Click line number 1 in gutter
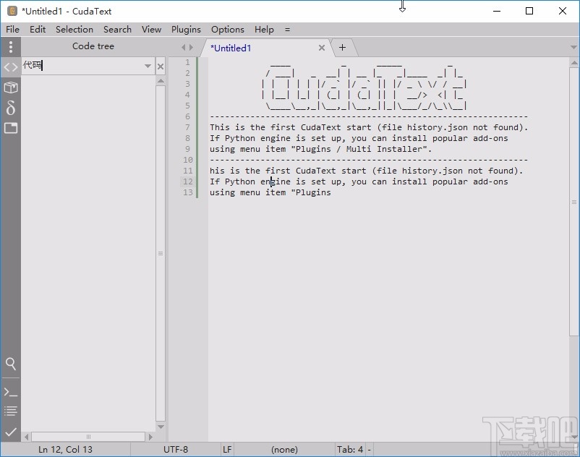 [x=187, y=62]
